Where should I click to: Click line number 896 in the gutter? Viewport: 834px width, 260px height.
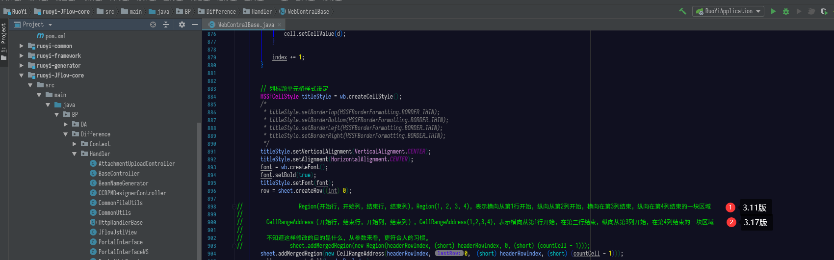point(211,191)
